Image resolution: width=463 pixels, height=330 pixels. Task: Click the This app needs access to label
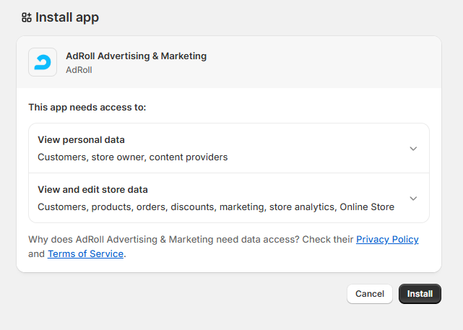(87, 108)
